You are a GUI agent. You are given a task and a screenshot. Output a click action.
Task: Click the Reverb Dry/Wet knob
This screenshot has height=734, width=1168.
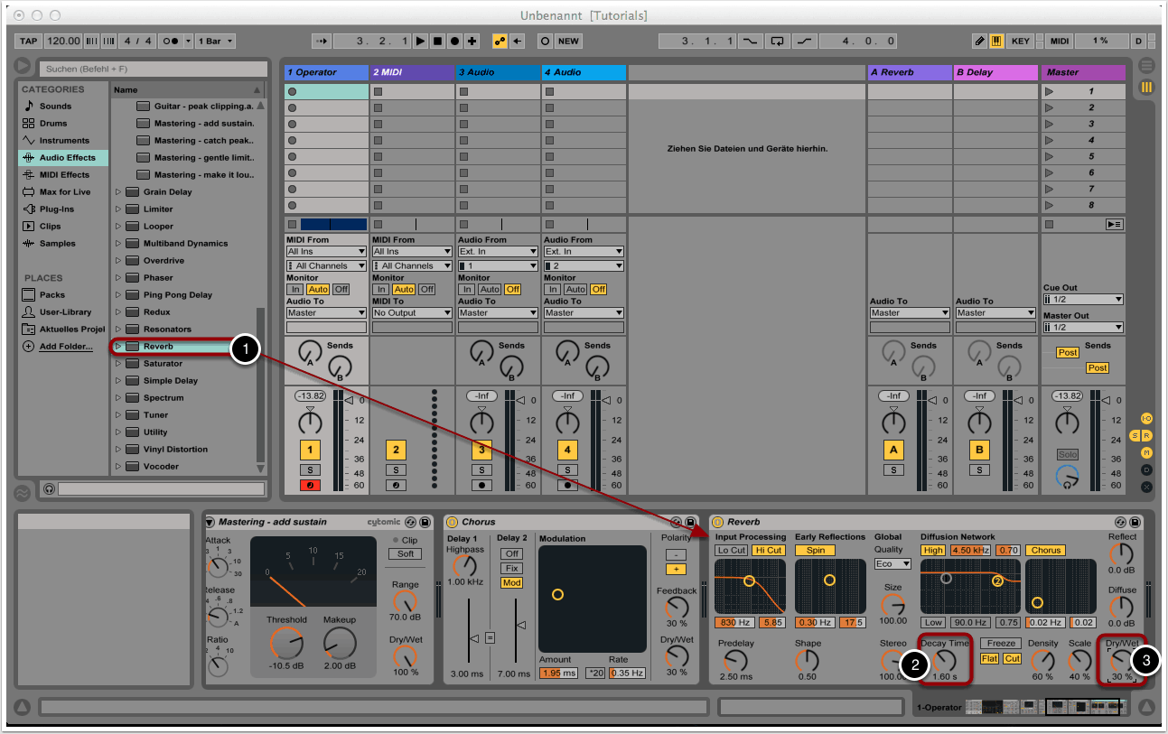click(x=1121, y=662)
